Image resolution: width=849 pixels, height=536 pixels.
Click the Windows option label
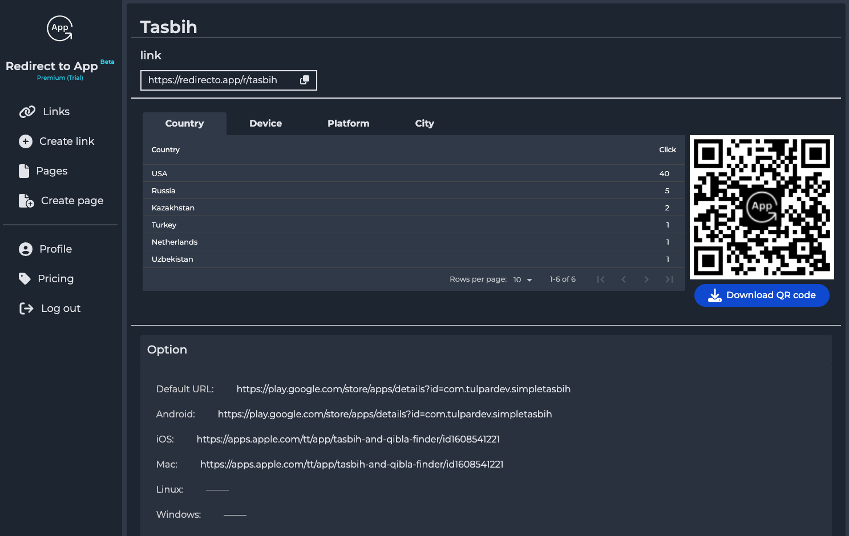(x=179, y=514)
